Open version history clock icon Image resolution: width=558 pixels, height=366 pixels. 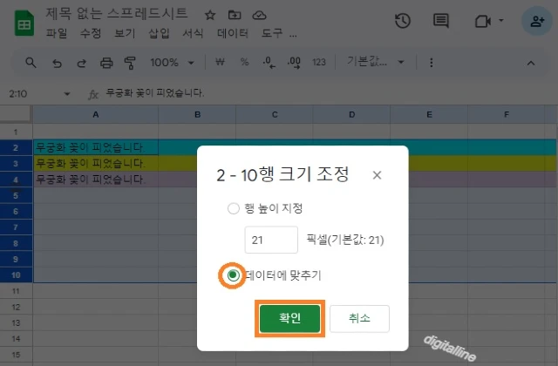pyautogui.click(x=403, y=21)
